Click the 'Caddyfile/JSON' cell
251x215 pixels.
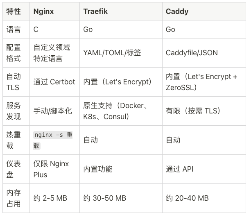click(x=192, y=53)
